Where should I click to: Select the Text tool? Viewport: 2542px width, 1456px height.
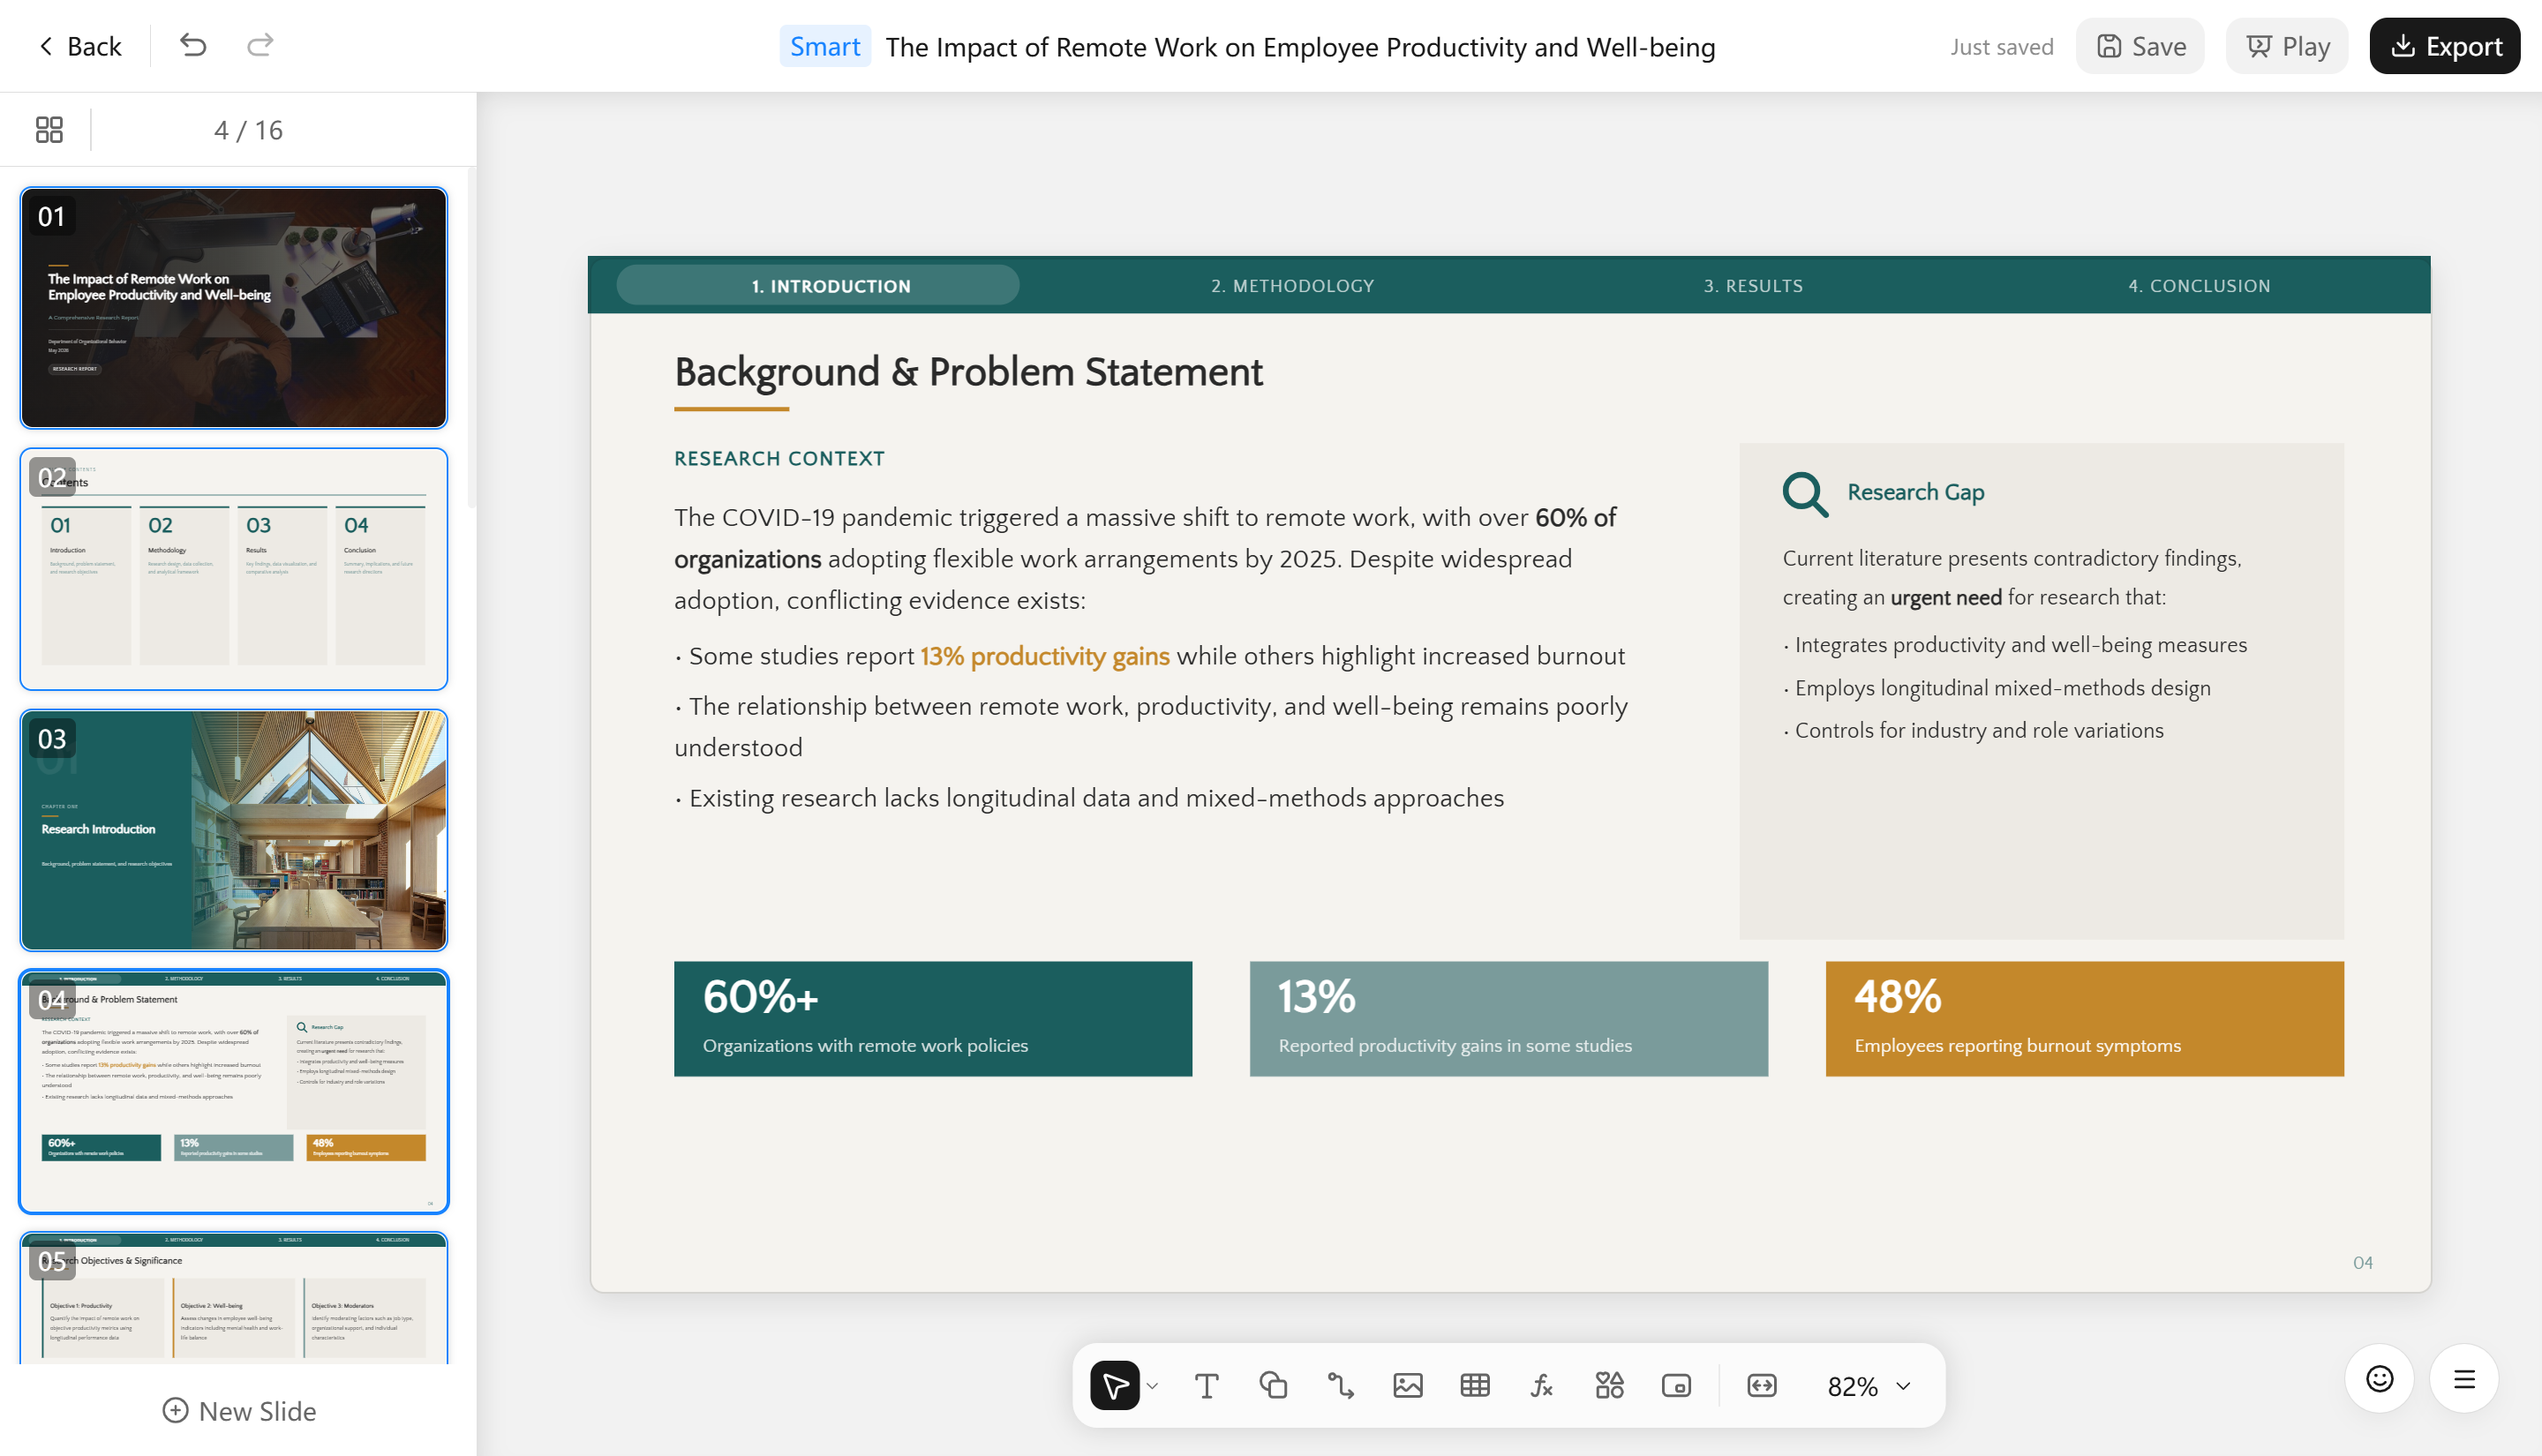(x=1206, y=1386)
